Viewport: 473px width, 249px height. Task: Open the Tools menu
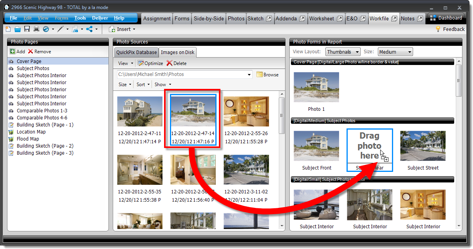click(80, 18)
